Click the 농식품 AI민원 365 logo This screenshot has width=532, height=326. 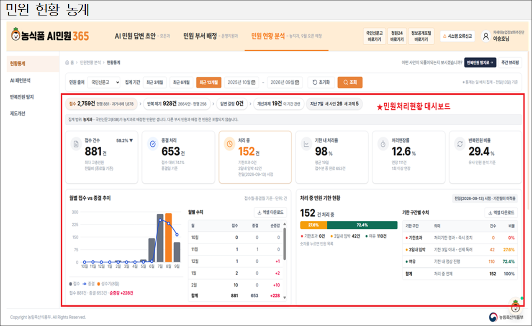(x=50, y=36)
